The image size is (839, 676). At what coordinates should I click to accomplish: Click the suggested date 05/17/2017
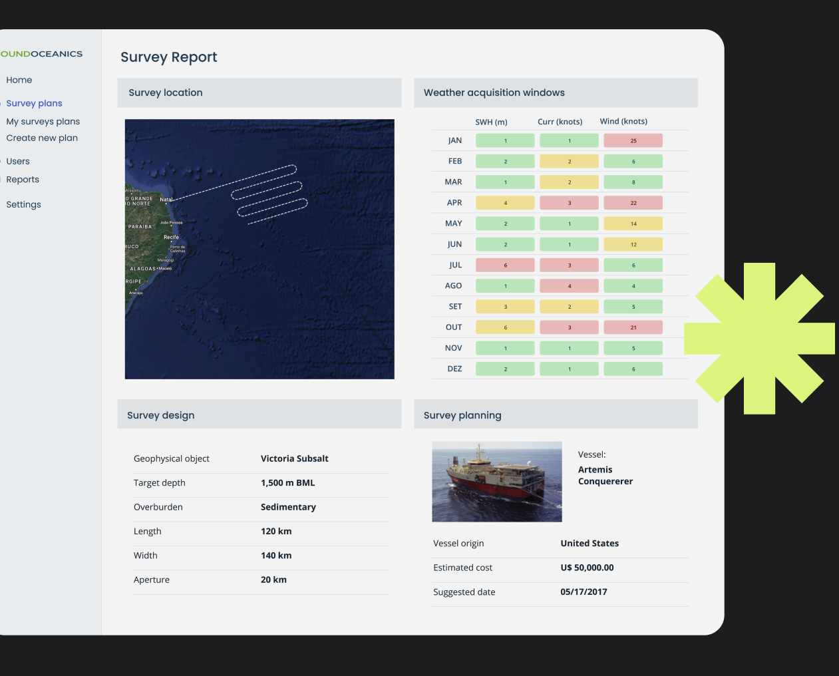[x=584, y=591]
